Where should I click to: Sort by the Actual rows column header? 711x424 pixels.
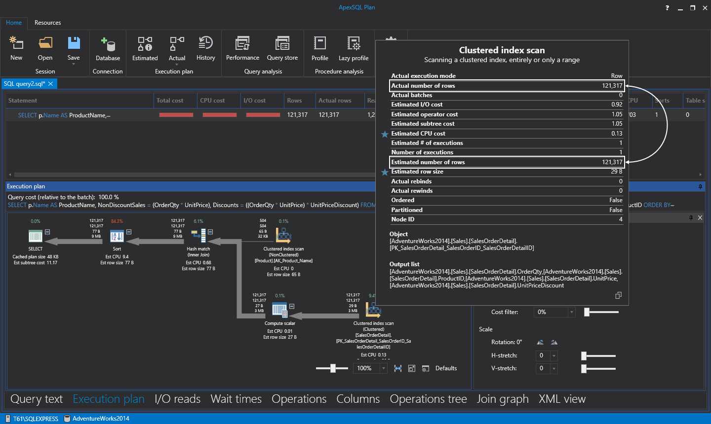click(x=340, y=101)
